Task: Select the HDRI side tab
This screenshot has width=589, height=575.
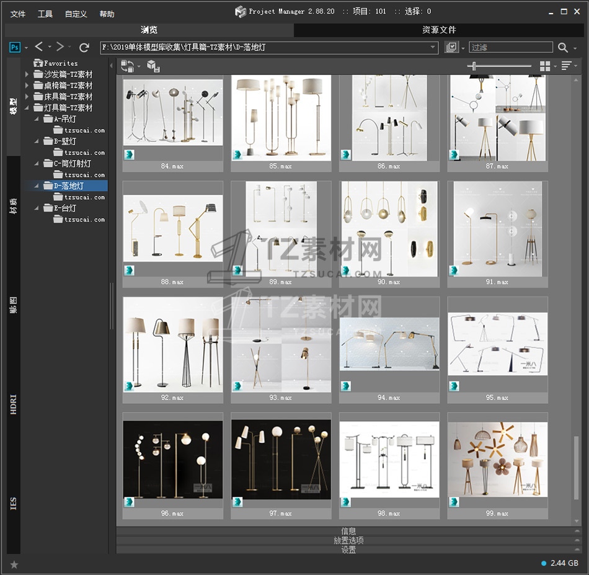Action: coord(14,404)
